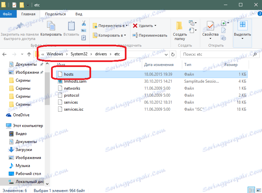Click the History ribbon icon
Image resolution: width=262 pixels, height=193 pixels.
click(223, 38)
